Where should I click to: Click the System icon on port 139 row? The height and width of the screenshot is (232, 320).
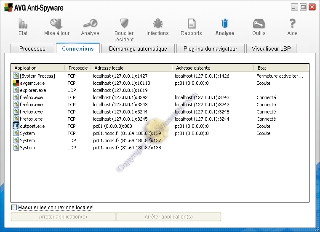[x=16, y=133]
